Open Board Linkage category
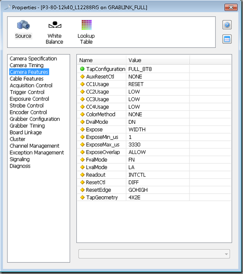 pos(25,132)
